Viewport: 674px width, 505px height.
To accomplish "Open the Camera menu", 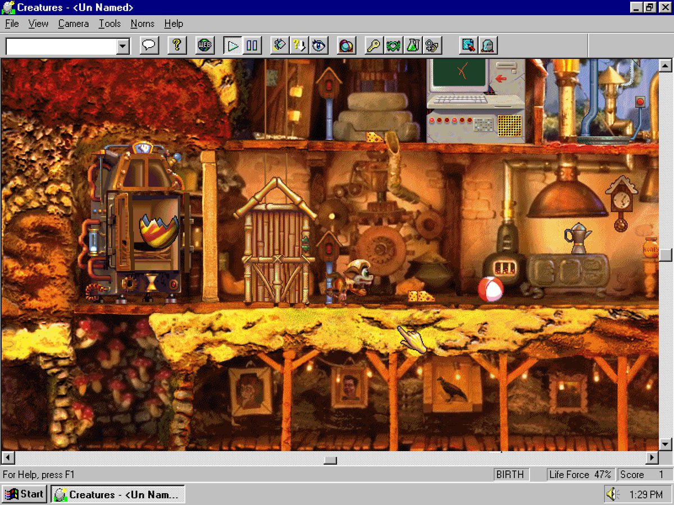I will [x=74, y=24].
